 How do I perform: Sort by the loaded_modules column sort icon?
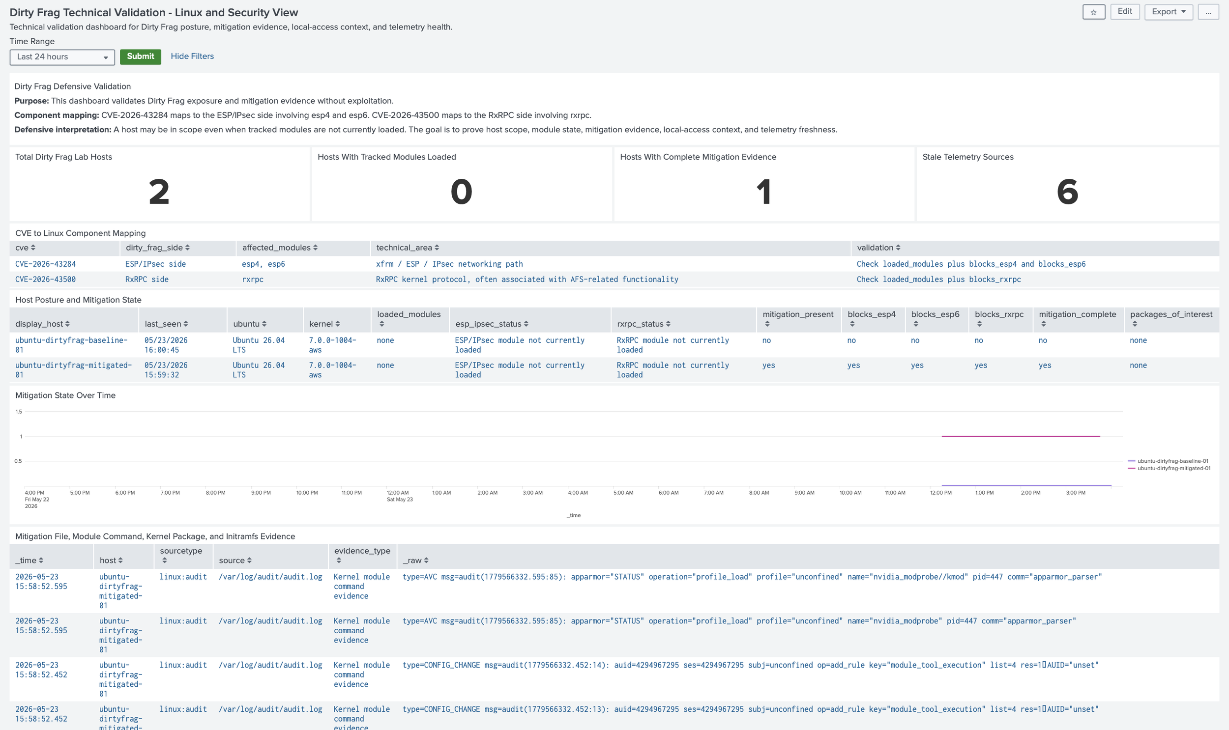[x=381, y=324]
